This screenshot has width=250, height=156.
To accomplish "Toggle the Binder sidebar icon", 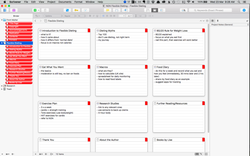I will (x=5, y=10).
